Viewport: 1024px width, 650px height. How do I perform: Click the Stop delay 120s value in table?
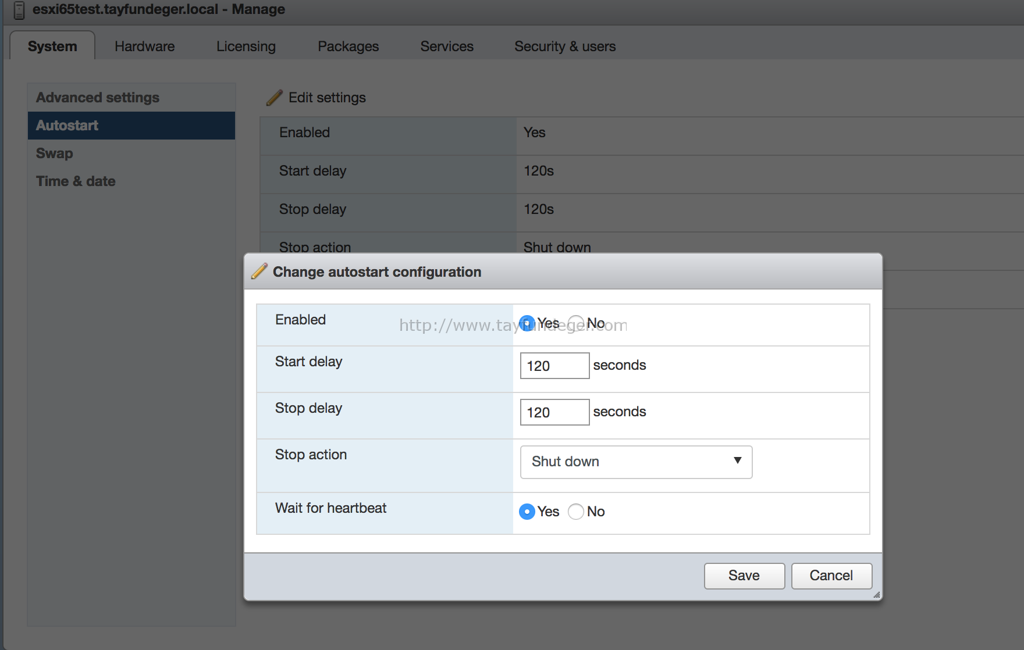coord(539,209)
